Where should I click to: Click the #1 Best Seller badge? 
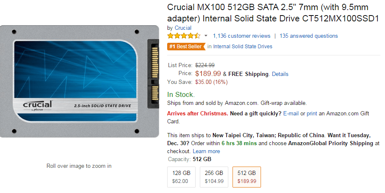[185, 47]
